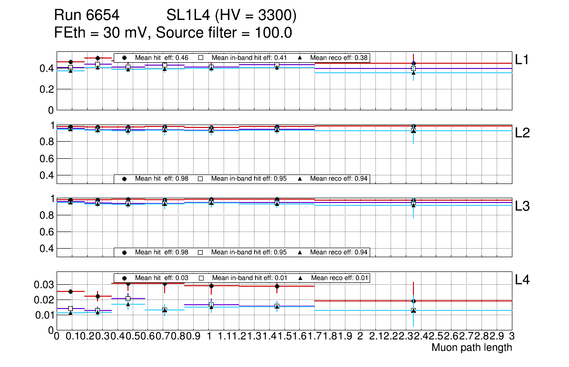
Task: Click the rightmost black data point in L4 panel
Action: click(413, 301)
